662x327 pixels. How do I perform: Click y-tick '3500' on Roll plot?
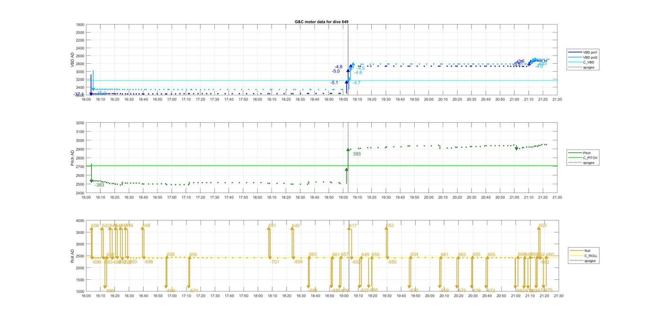click(x=79, y=233)
